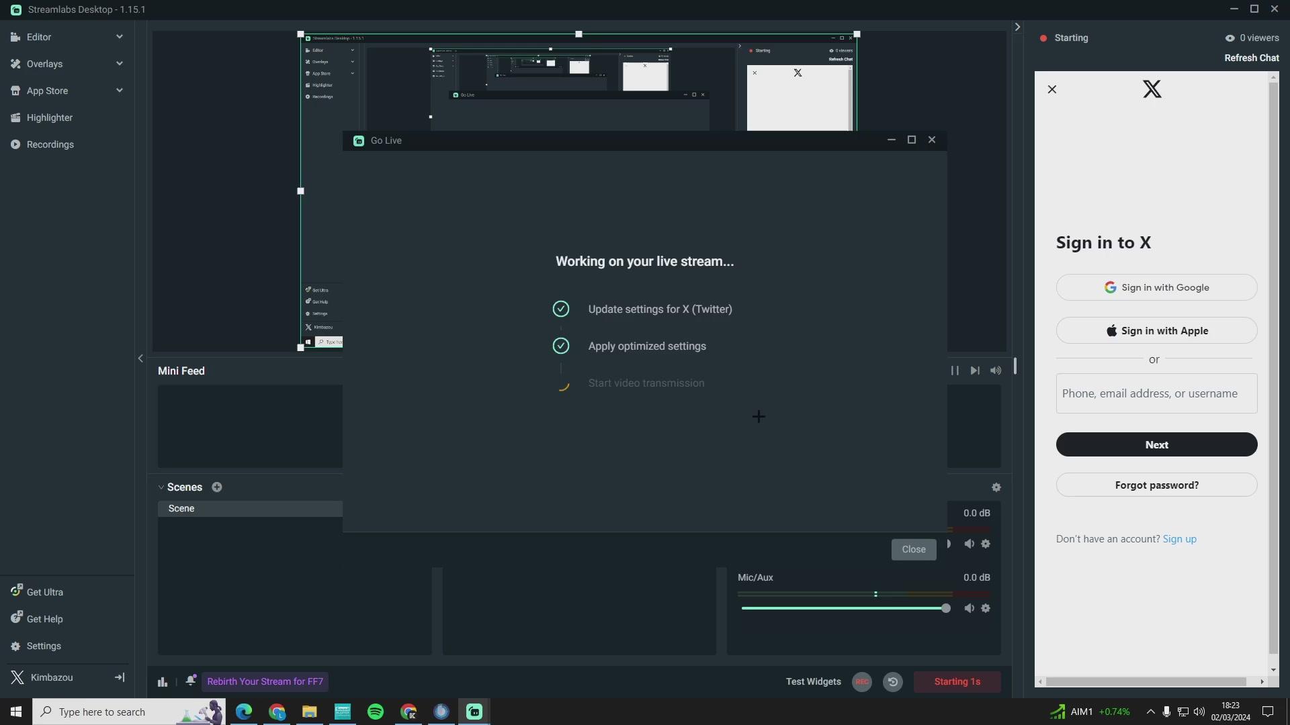Expand the Editor menu chevron

click(x=119, y=37)
